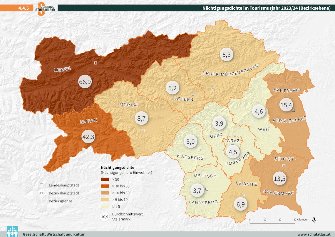Select the 66,9 value bubble in Liezen
The height and width of the screenshot is (237, 335).
[x=84, y=82]
